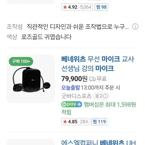The width and height of the screenshot is (145, 145).
Task: Open the 에스엘컴퍼니 베네위츠 product link
Action: pos(98,143)
